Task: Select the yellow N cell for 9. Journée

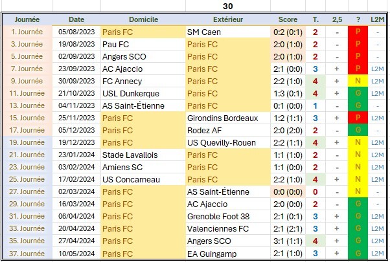Action: click(x=358, y=81)
